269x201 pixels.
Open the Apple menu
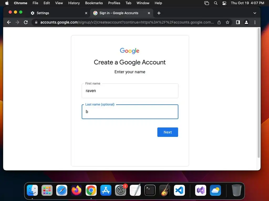(x=7, y=3)
